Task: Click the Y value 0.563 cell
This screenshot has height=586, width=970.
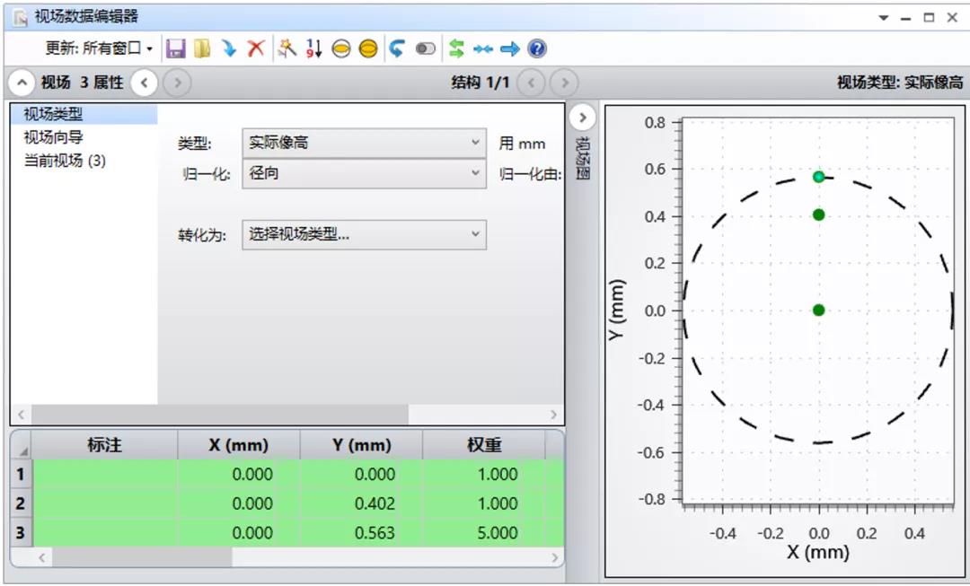Action: (x=361, y=532)
